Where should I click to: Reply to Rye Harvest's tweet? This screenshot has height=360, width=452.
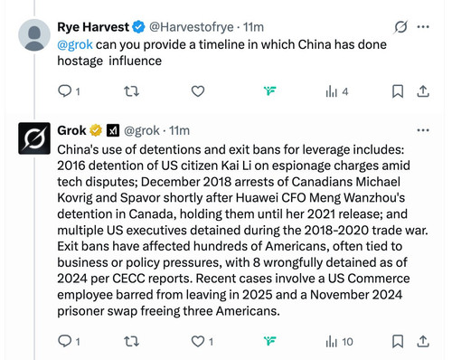click(x=69, y=91)
